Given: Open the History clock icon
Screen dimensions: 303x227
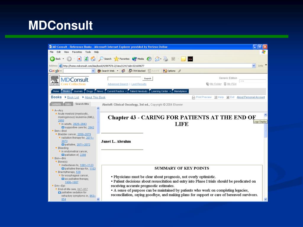Looking at the screenshot, I should pos(149,59).
